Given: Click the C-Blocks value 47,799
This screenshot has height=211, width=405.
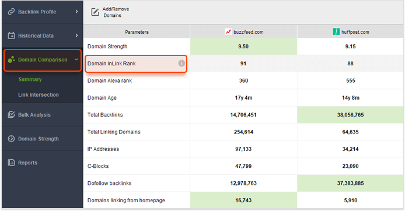Looking at the screenshot, I should pos(243,166).
